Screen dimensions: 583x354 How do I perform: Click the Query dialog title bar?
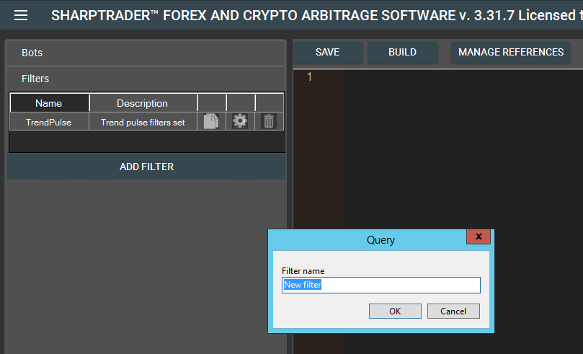tap(368, 239)
